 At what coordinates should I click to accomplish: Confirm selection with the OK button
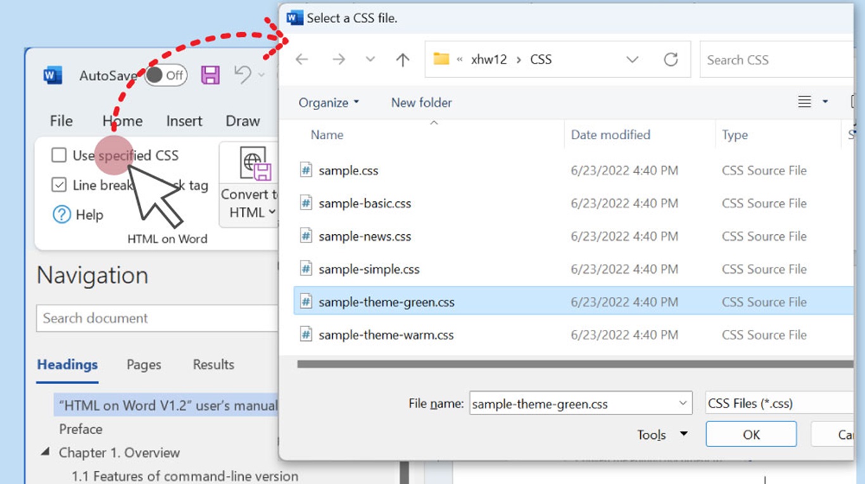pos(751,435)
